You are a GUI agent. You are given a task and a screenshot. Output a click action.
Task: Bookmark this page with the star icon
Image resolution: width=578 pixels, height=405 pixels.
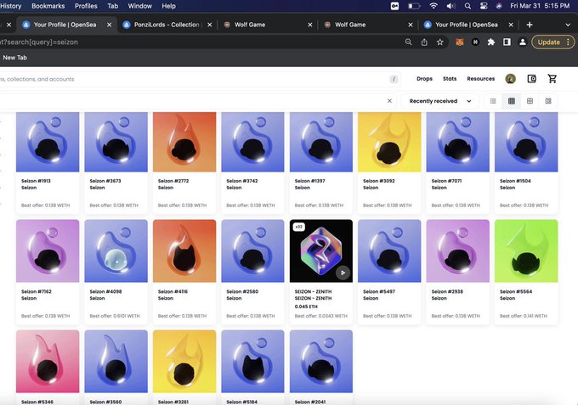[x=439, y=42]
